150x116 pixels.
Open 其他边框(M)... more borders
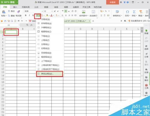click(x=50, y=74)
